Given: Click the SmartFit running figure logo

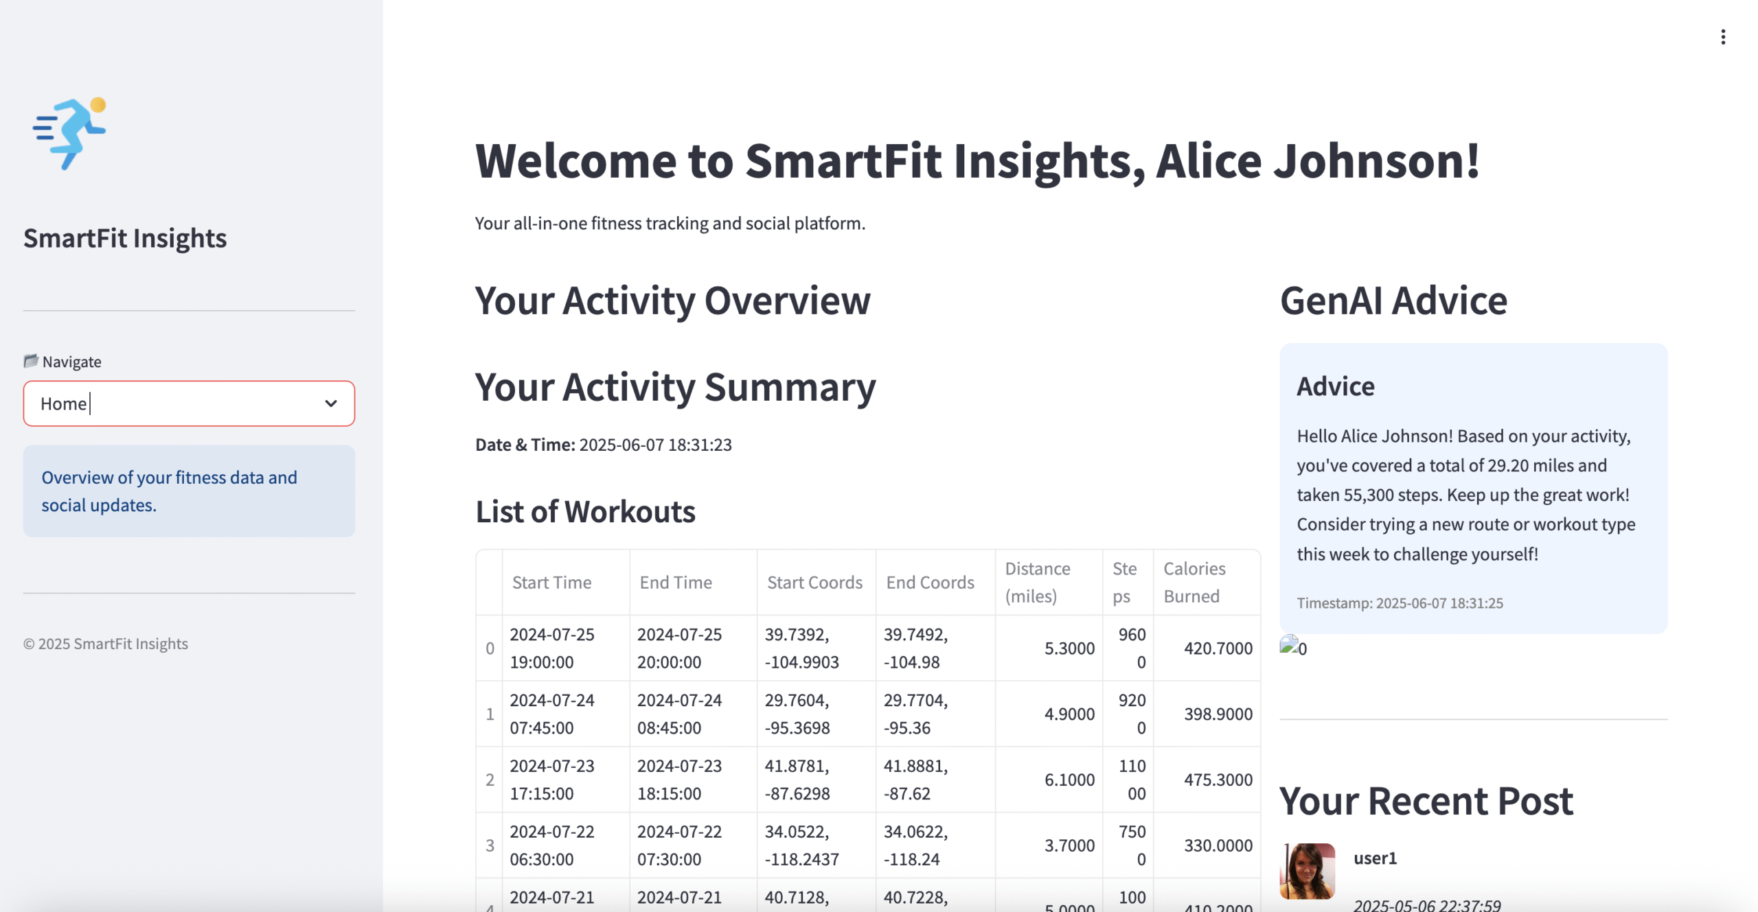Looking at the screenshot, I should 69,133.
